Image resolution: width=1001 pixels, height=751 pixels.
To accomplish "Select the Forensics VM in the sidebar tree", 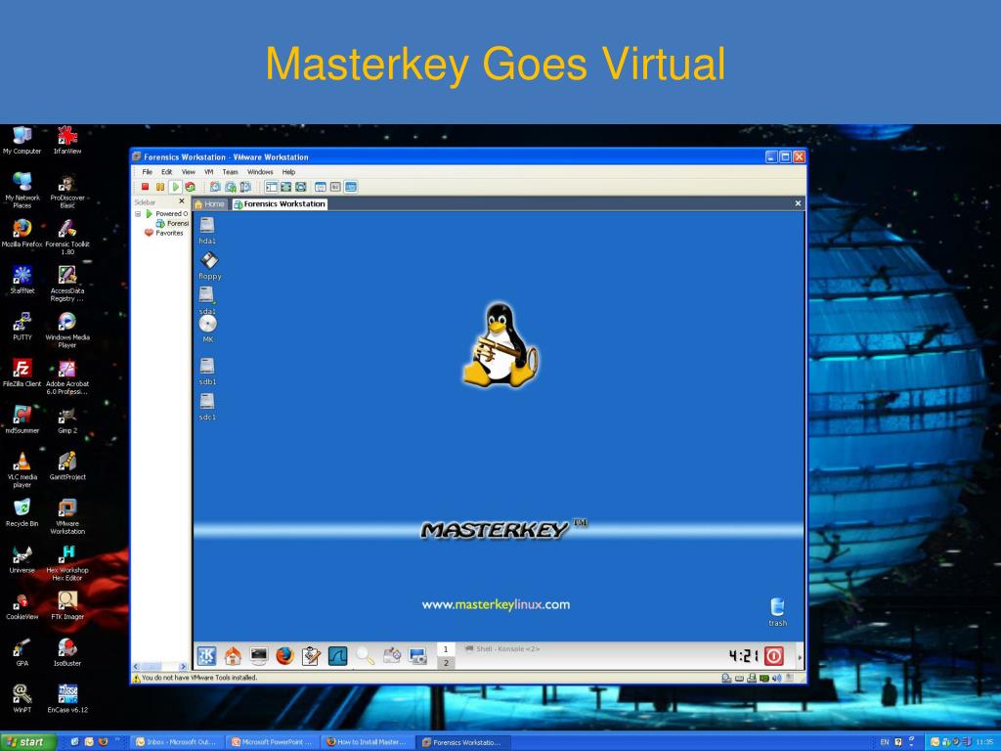I will [x=172, y=224].
